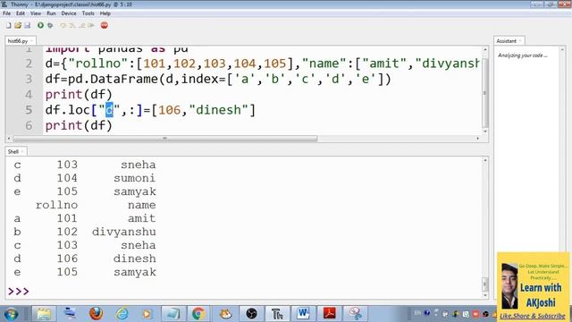Open Adobe Reader from the taskbar

[330, 314]
